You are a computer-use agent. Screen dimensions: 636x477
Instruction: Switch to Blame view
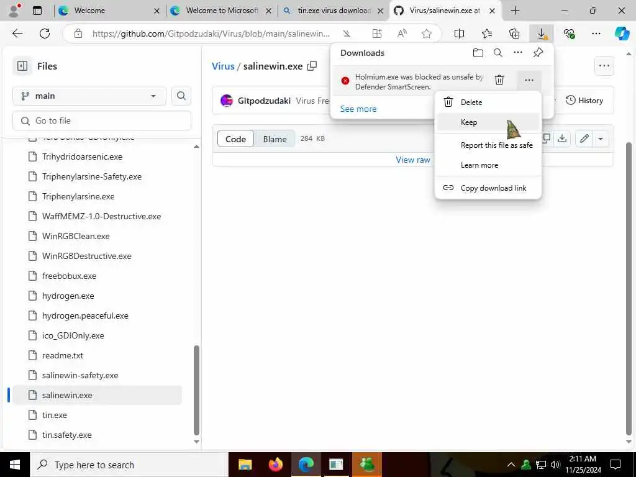tap(275, 139)
